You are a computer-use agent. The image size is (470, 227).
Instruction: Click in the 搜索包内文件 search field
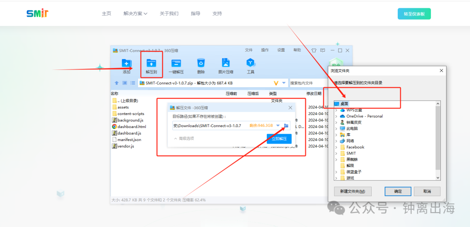pyautogui.click(x=309, y=83)
